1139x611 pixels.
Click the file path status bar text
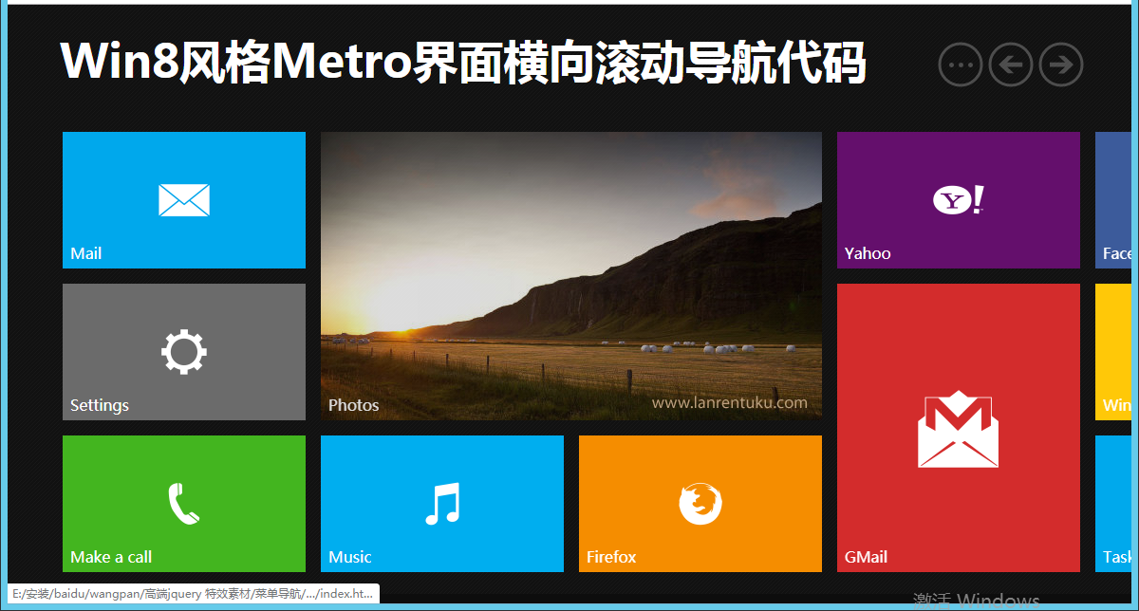point(193,594)
